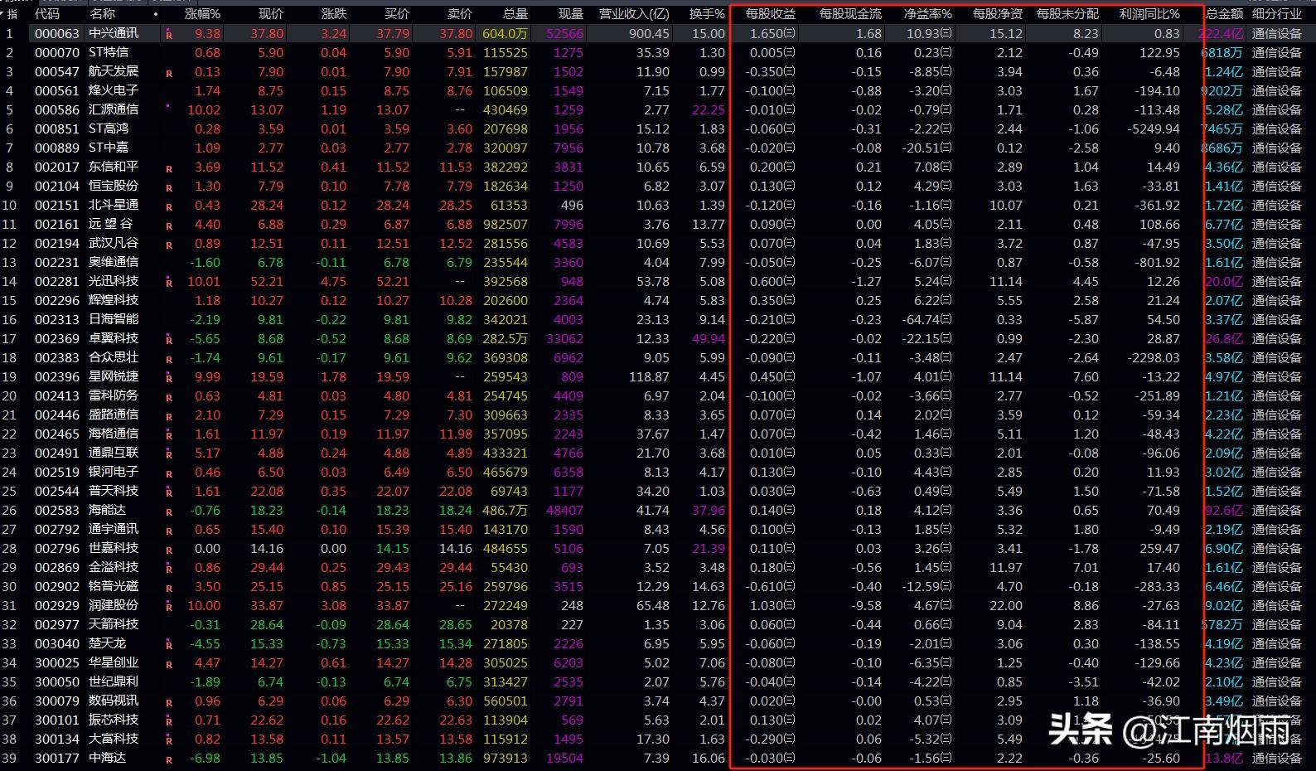Click the period icon beside 0.600 for 光迅科技

790,281
